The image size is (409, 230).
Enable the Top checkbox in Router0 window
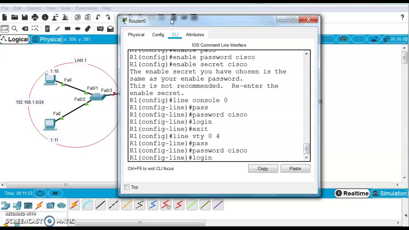point(127,187)
